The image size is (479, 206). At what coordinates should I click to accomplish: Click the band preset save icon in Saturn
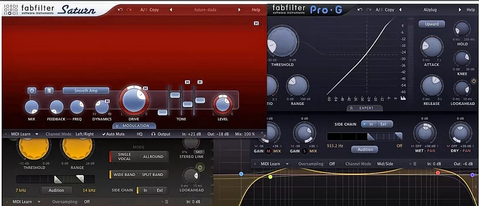(x=49, y=91)
